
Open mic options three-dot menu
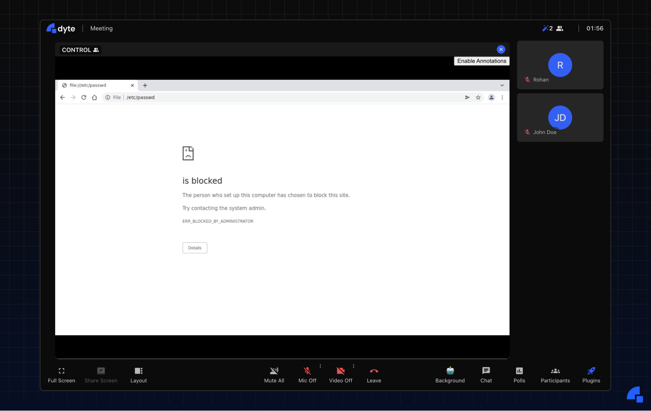pos(320,366)
